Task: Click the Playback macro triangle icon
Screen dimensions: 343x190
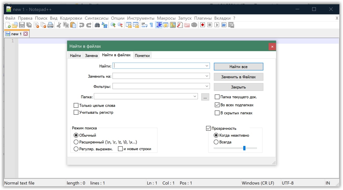Action: point(217,25)
